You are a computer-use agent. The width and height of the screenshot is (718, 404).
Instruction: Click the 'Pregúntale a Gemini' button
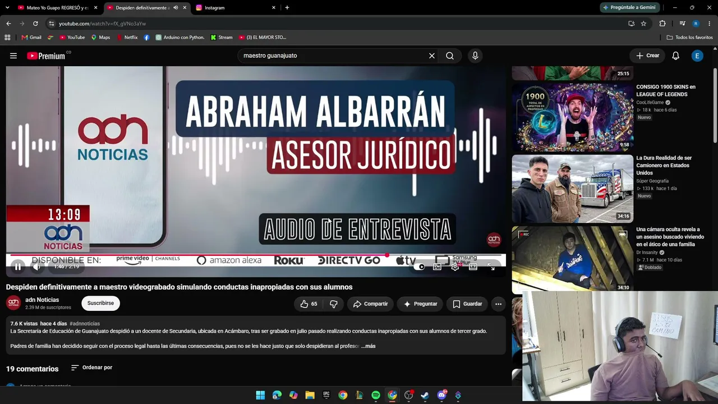point(629,8)
